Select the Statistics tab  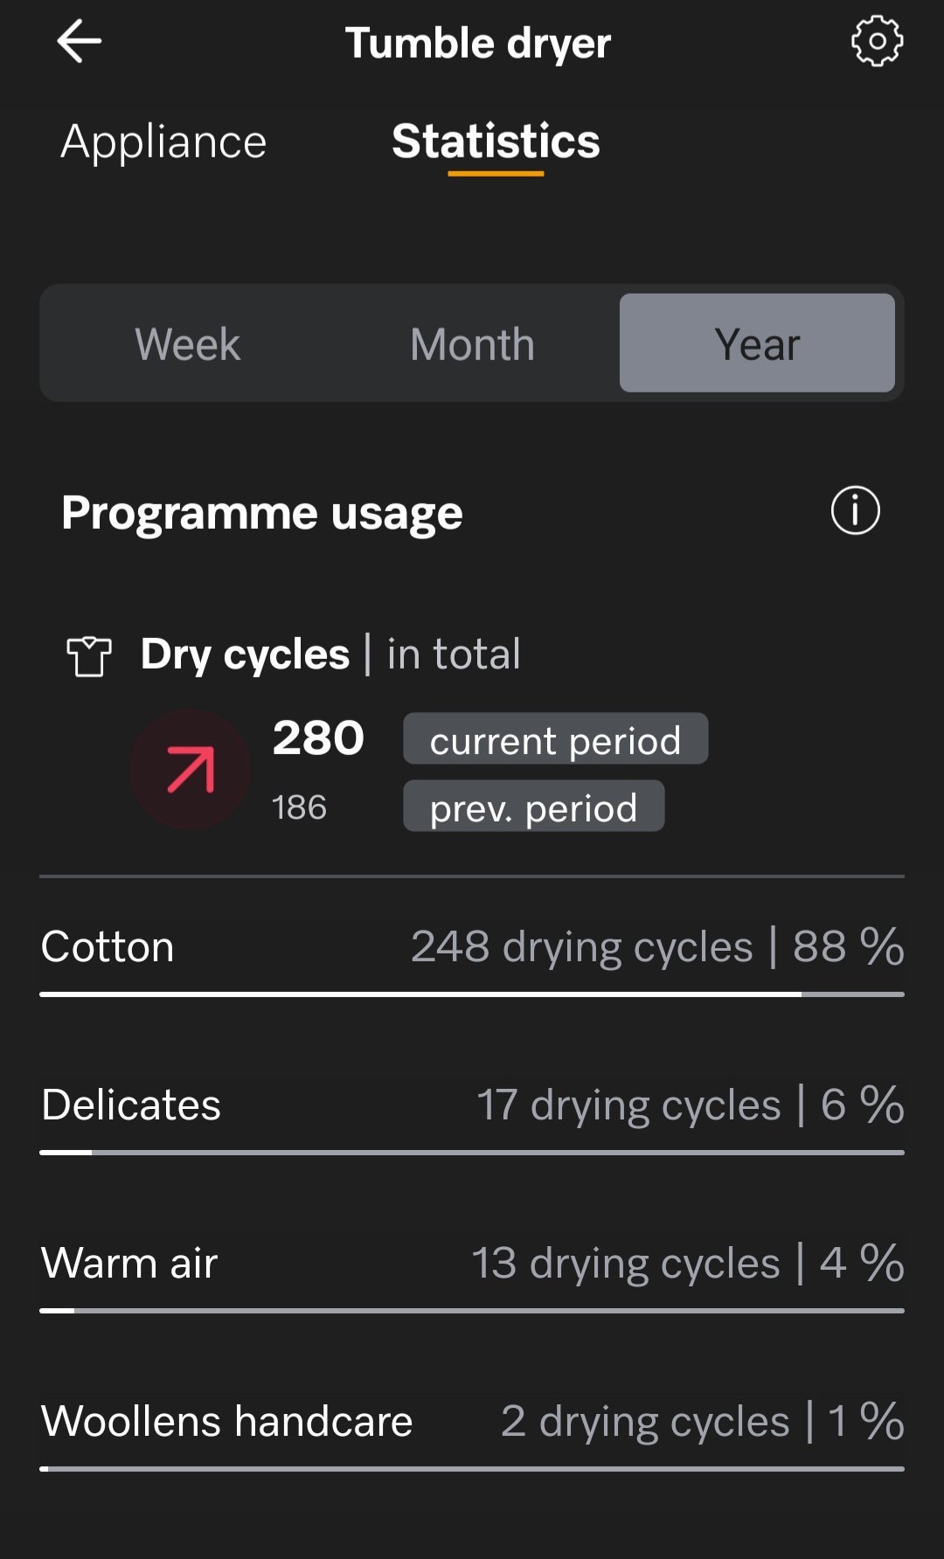pyautogui.click(x=496, y=142)
